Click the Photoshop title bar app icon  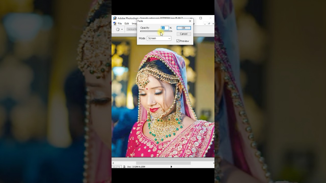pyautogui.click(x=115, y=18)
